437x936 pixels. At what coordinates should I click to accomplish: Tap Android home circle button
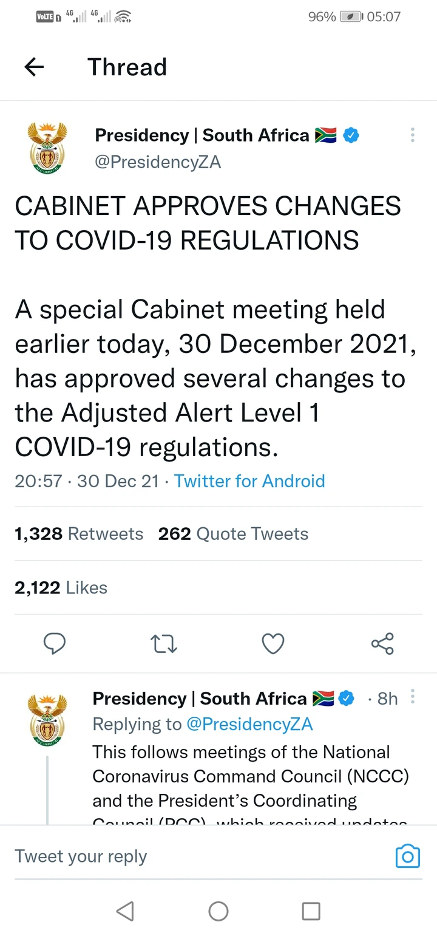(218, 910)
